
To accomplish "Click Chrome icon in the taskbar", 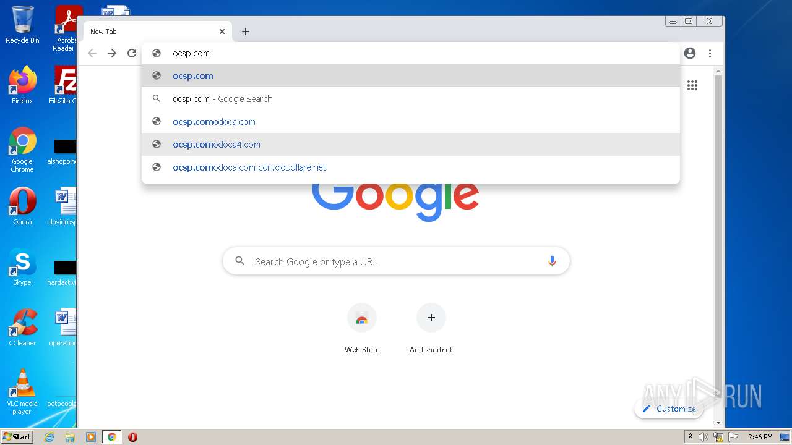I will (112, 437).
